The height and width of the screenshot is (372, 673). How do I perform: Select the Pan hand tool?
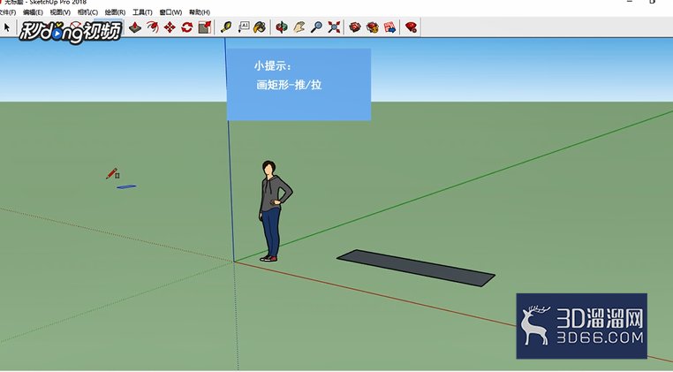point(299,27)
